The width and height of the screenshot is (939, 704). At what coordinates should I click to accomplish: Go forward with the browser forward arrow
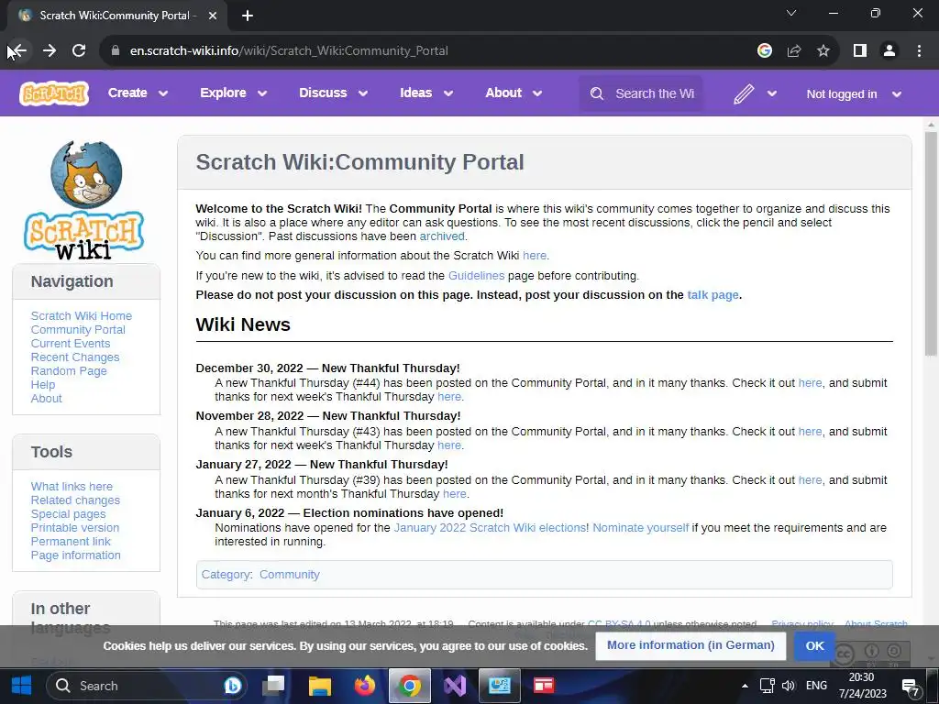click(50, 51)
